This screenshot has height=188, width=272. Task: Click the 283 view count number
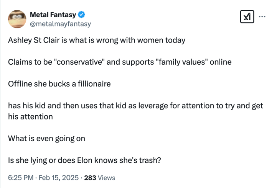[x=90, y=178]
